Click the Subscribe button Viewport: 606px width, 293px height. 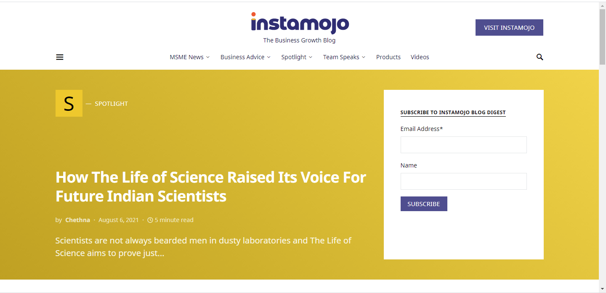click(x=424, y=204)
